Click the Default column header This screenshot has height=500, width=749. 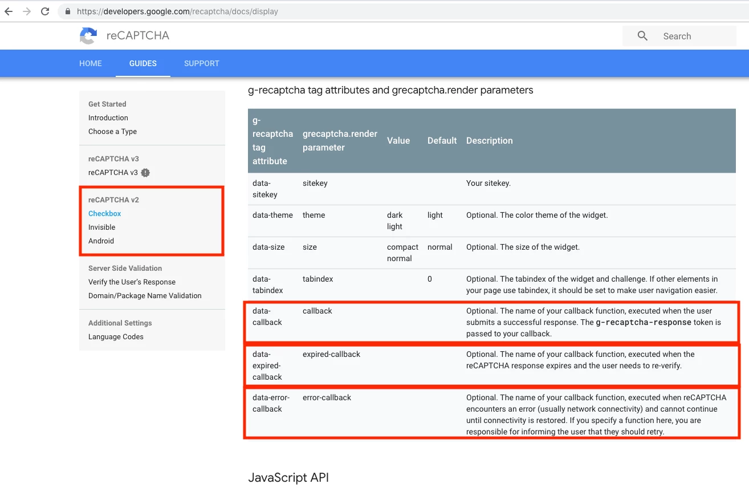442,141
